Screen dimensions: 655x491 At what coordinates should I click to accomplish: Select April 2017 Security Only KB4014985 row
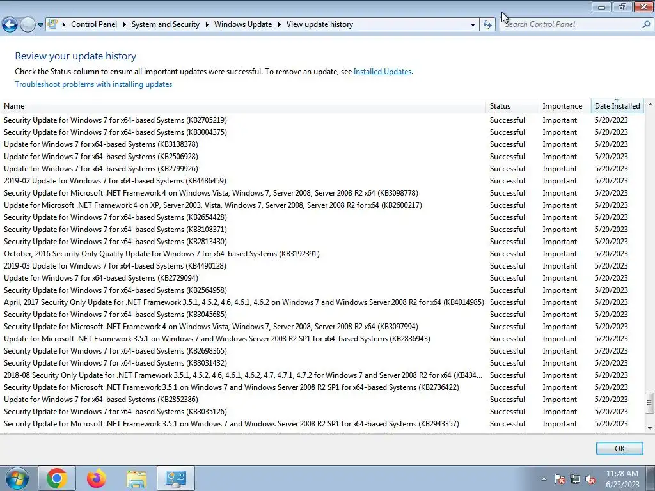coord(322,302)
